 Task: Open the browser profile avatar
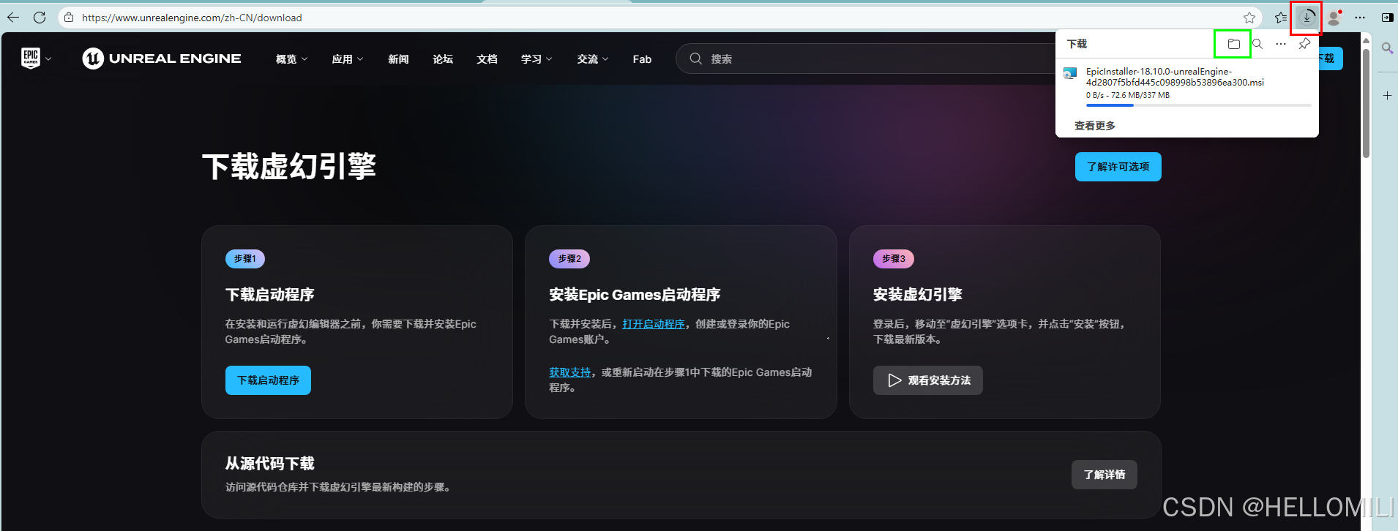click(x=1334, y=18)
